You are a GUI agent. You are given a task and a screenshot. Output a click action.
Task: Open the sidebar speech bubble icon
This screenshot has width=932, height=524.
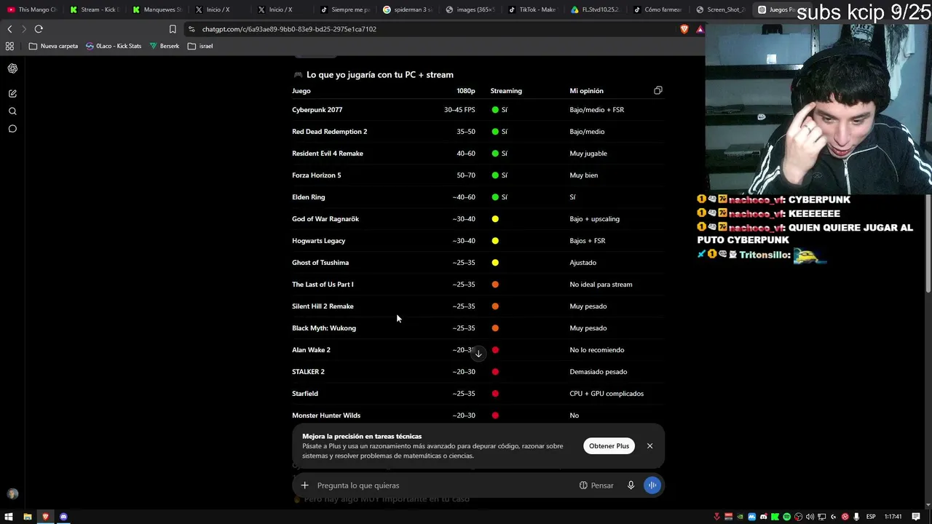point(12,129)
